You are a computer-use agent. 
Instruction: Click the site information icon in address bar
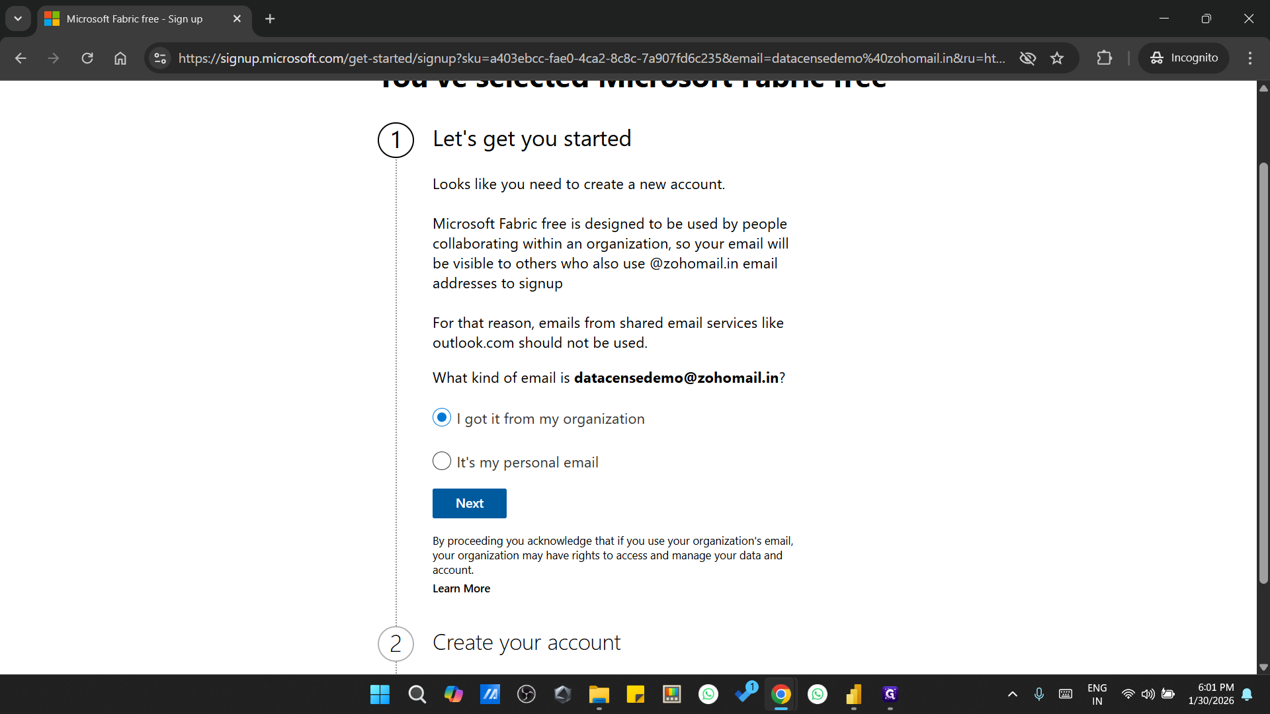coord(159,58)
